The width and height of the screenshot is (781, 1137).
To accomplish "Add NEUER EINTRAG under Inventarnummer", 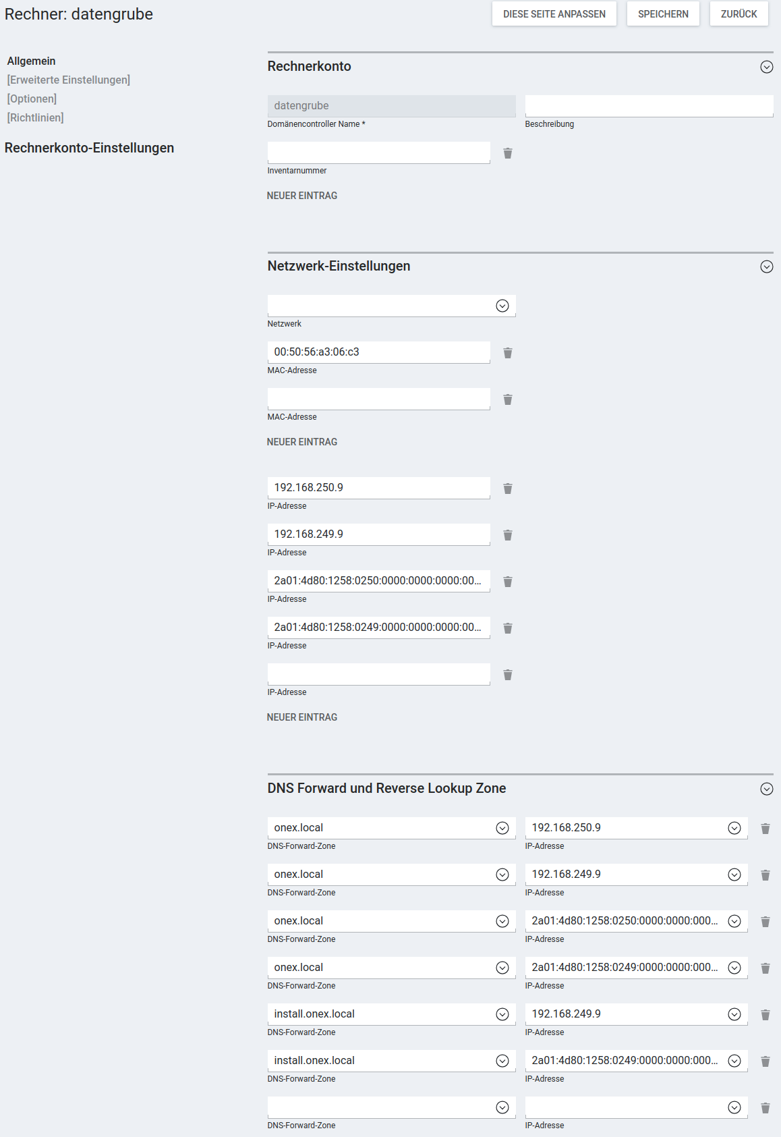I will 302,196.
